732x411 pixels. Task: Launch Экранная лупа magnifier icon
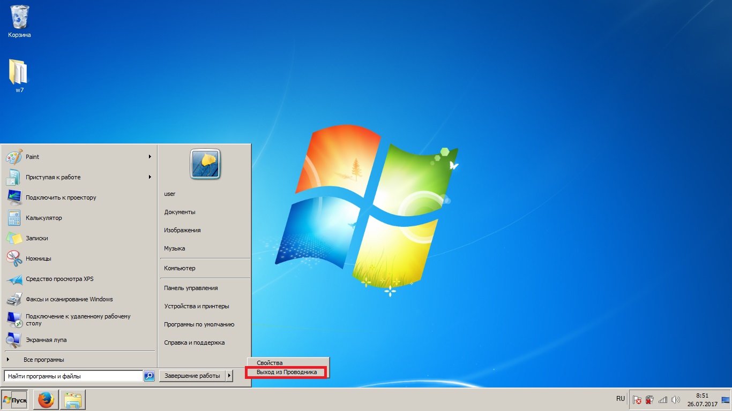pyautogui.click(x=14, y=340)
